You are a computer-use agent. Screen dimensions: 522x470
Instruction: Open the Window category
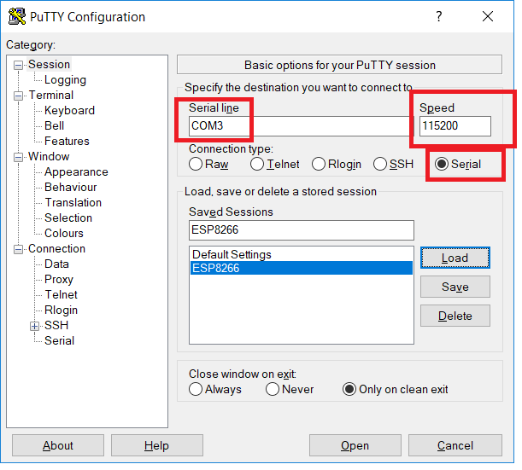click(49, 157)
